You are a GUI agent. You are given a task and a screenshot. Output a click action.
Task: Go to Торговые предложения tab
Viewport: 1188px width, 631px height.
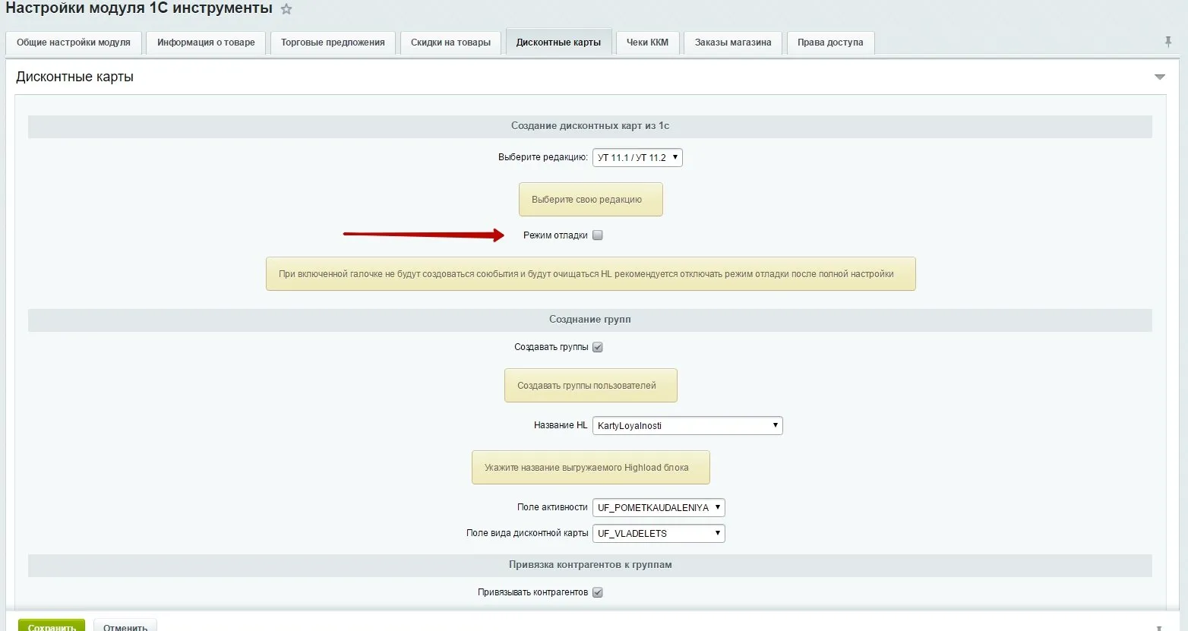(333, 43)
